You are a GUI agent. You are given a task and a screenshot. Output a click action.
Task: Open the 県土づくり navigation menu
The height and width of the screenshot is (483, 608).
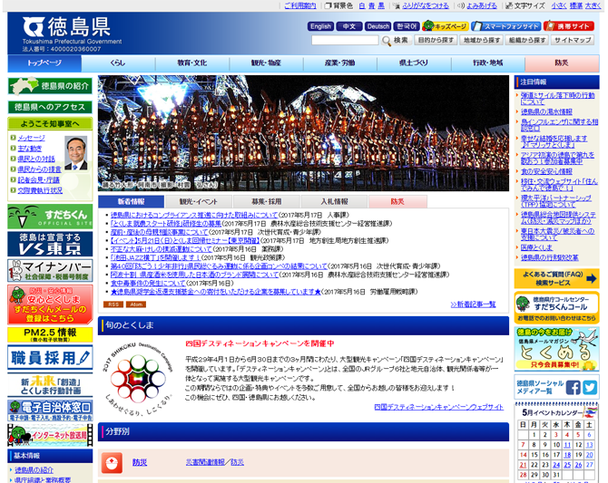[x=414, y=63]
